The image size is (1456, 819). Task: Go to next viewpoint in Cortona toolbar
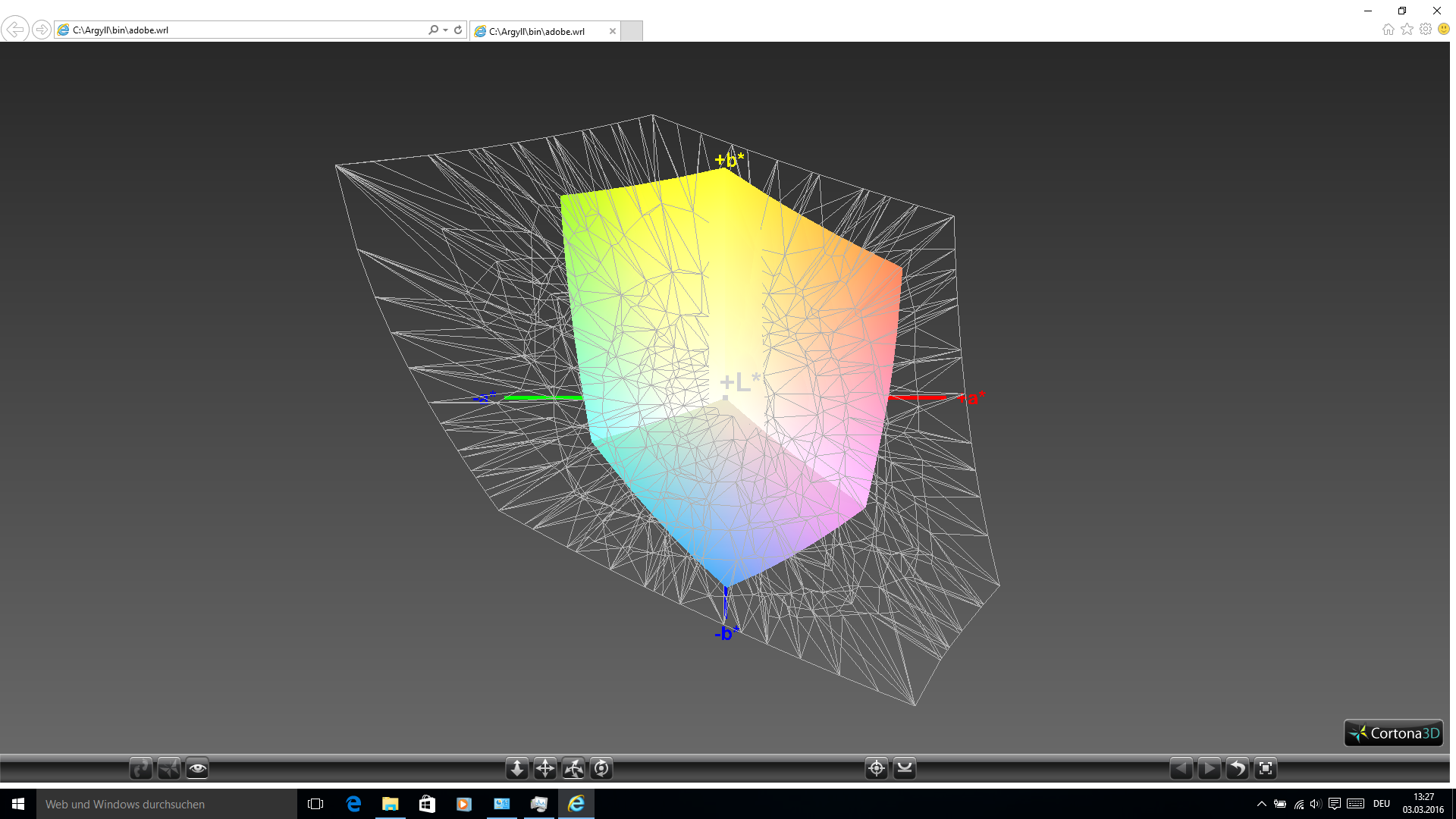tap(1209, 768)
